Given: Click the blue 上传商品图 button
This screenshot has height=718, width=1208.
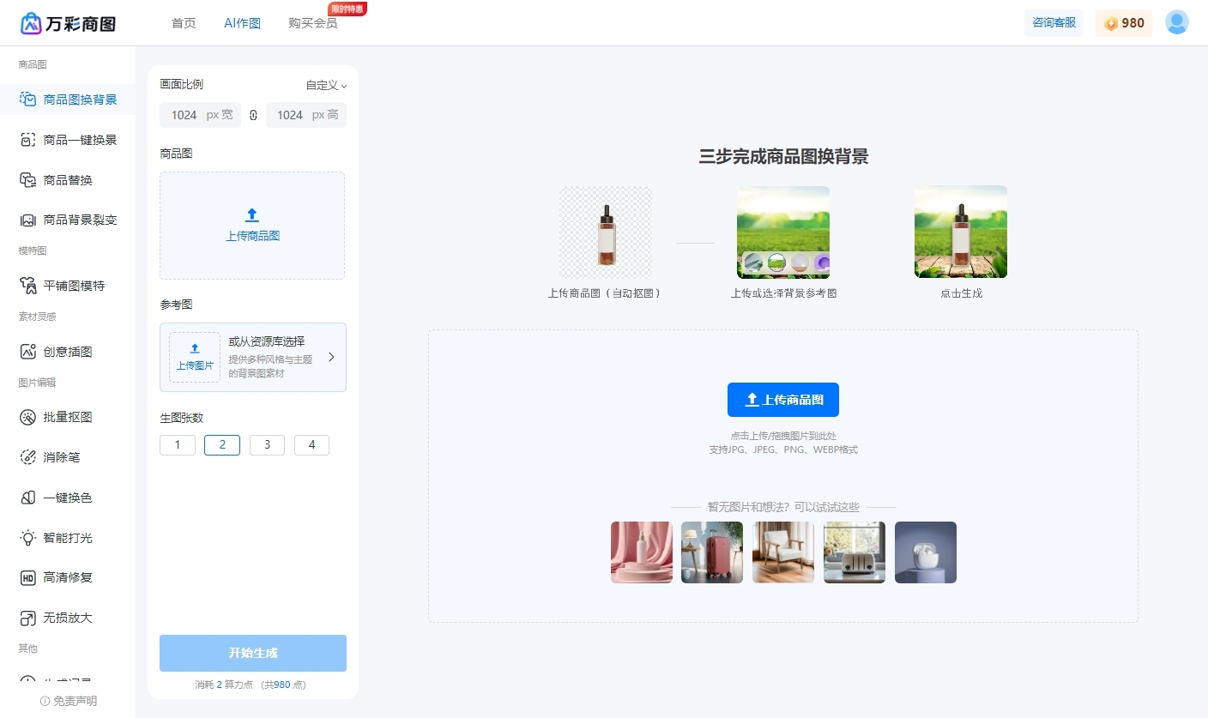Looking at the screenshot, I should click(x=783, y=400).
